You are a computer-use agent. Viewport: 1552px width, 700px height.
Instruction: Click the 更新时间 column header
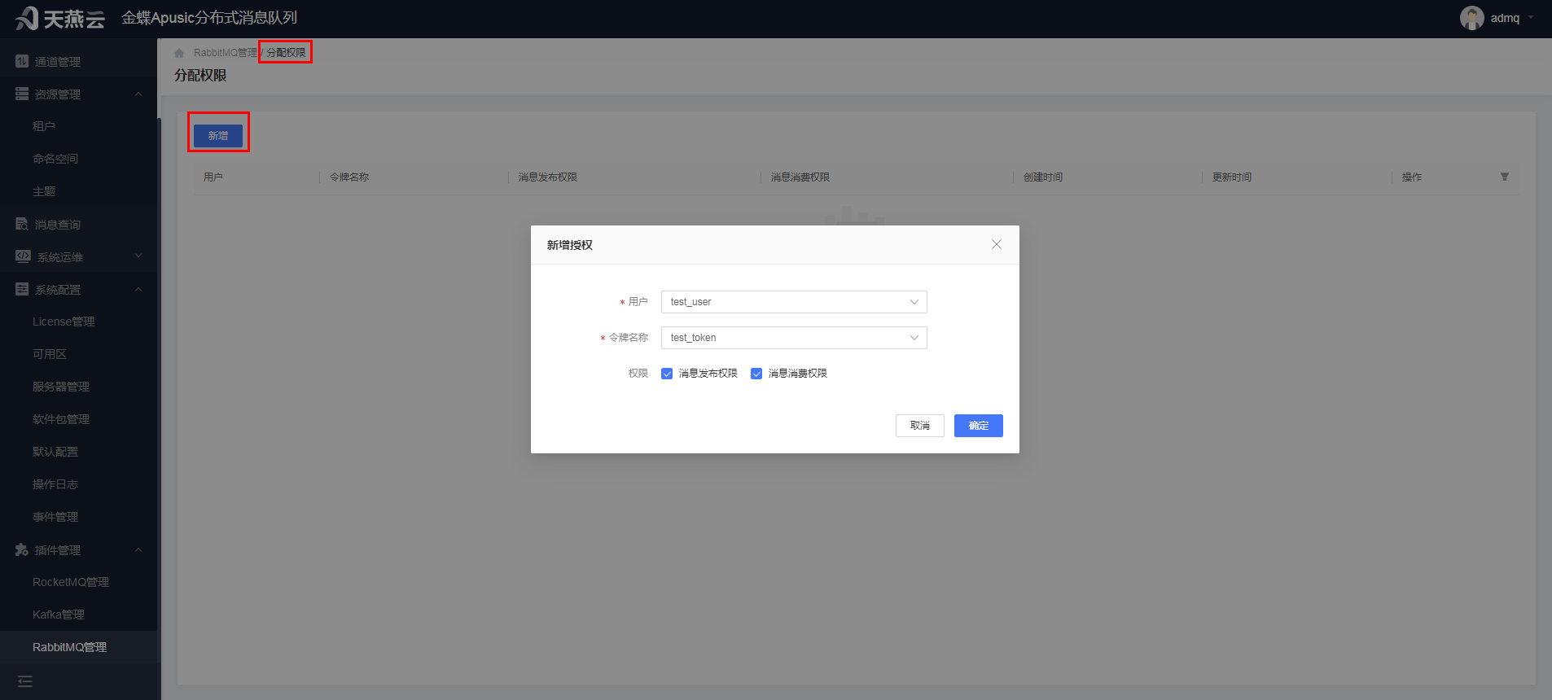(x=1232, y=177)
